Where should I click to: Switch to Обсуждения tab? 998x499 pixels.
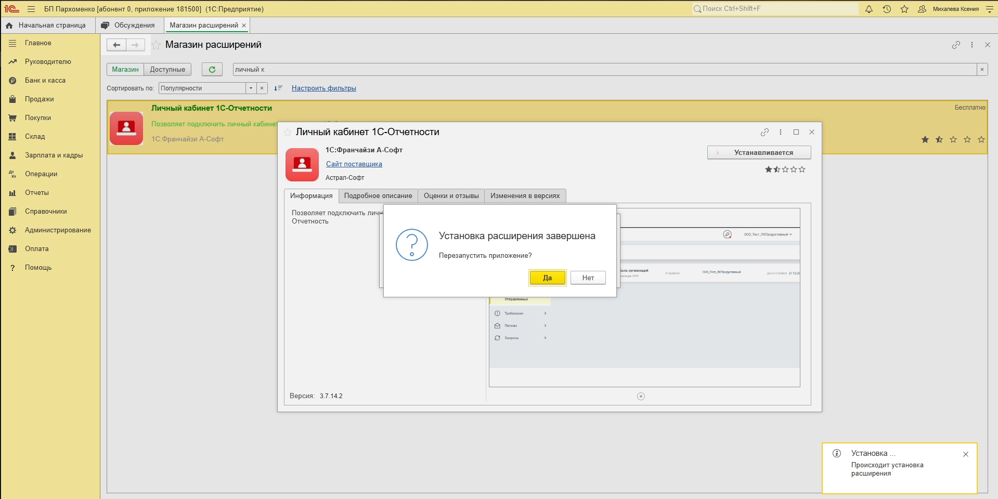click(129, 25)
